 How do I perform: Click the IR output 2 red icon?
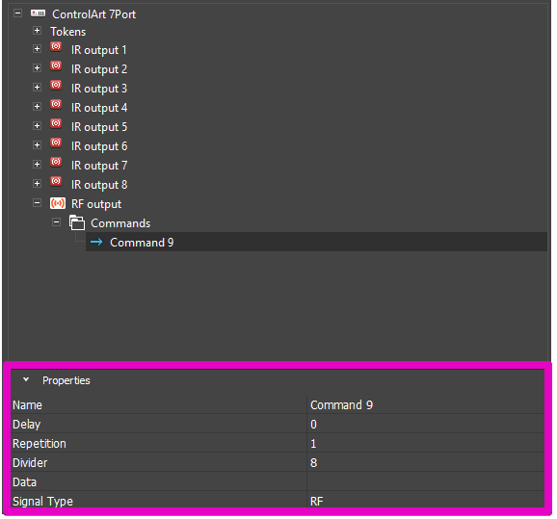coord(56,65)
